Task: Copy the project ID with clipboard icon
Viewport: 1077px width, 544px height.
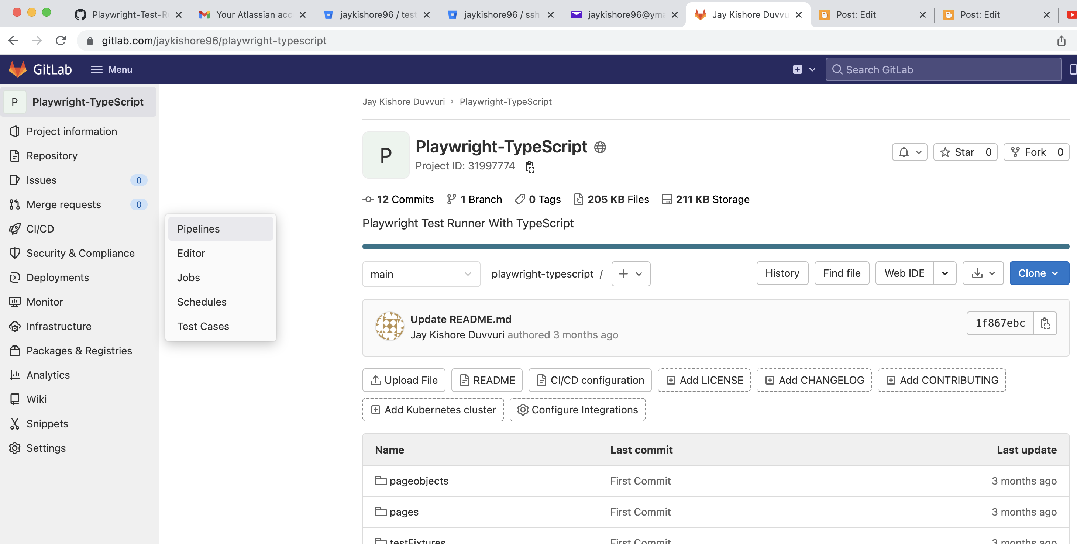Action: 530,166
